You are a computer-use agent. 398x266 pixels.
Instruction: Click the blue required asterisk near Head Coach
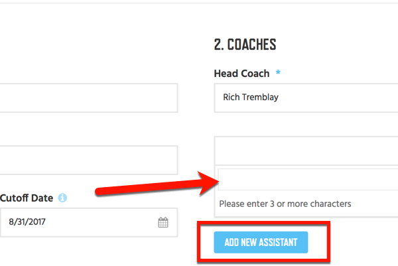[278, 72]
